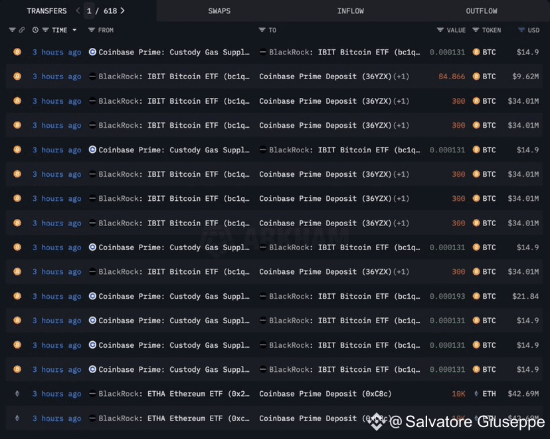Open the USD column filter
The width and height of the screenshot is (550, 439).
[x=521, y=30]
